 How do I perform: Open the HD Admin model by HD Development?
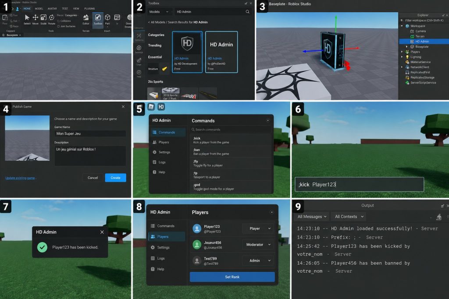coord(187,52)
